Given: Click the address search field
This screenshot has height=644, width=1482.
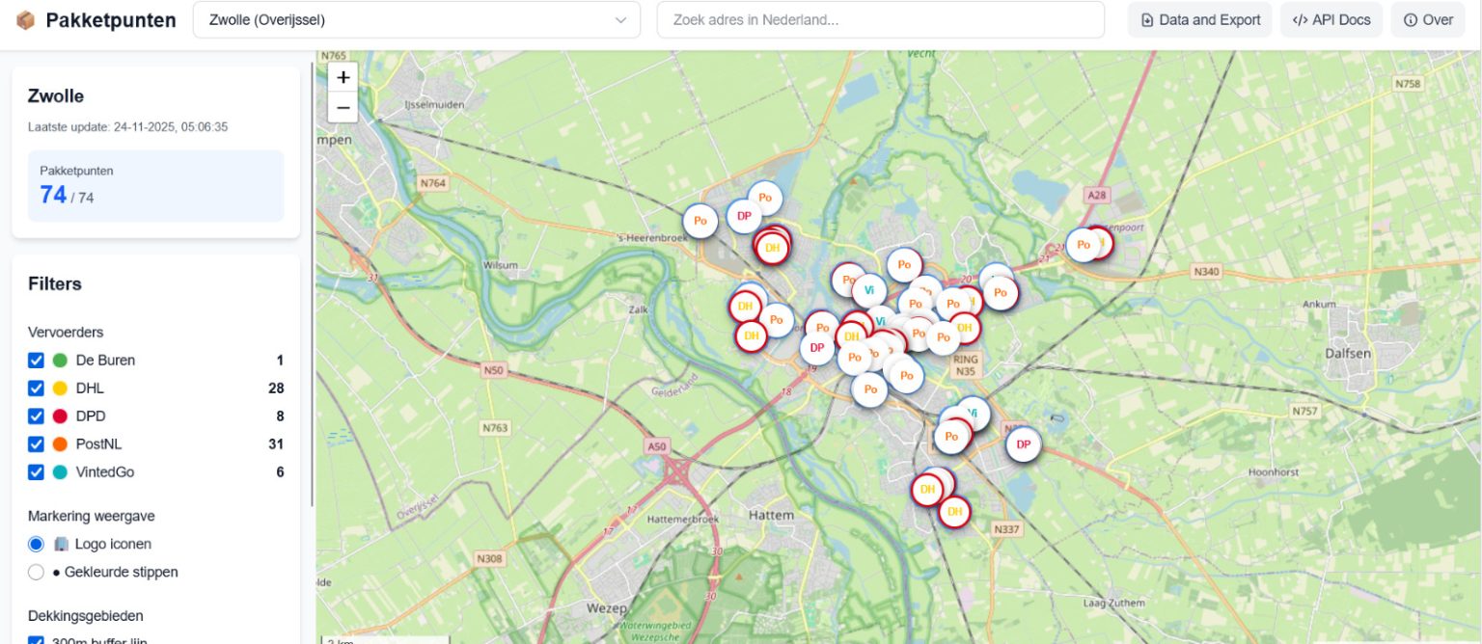Looking at the screenshot, I should pyautogui.click(x=879, y=18).
